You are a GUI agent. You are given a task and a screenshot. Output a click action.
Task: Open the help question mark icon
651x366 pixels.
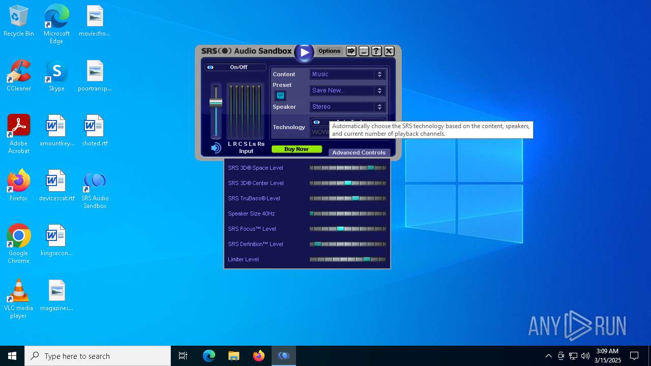(x=376, y=51)
